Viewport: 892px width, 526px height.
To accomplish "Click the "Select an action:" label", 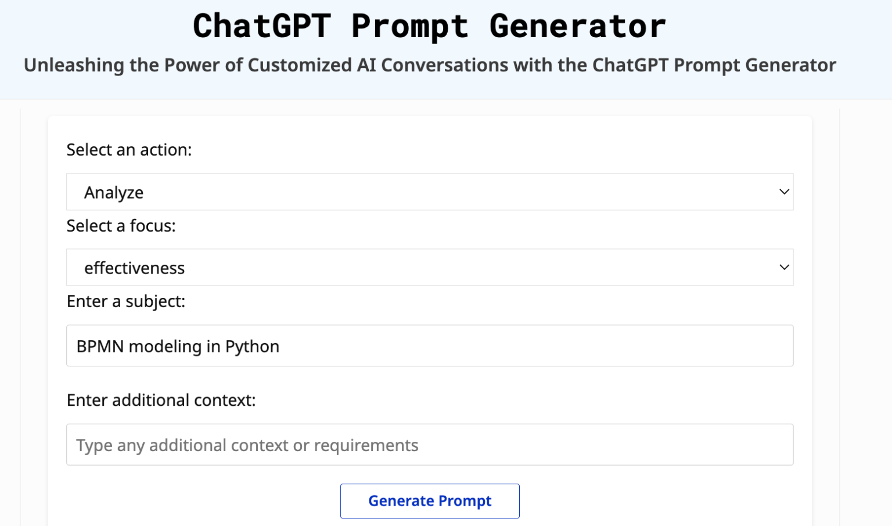I will point(129,149).
